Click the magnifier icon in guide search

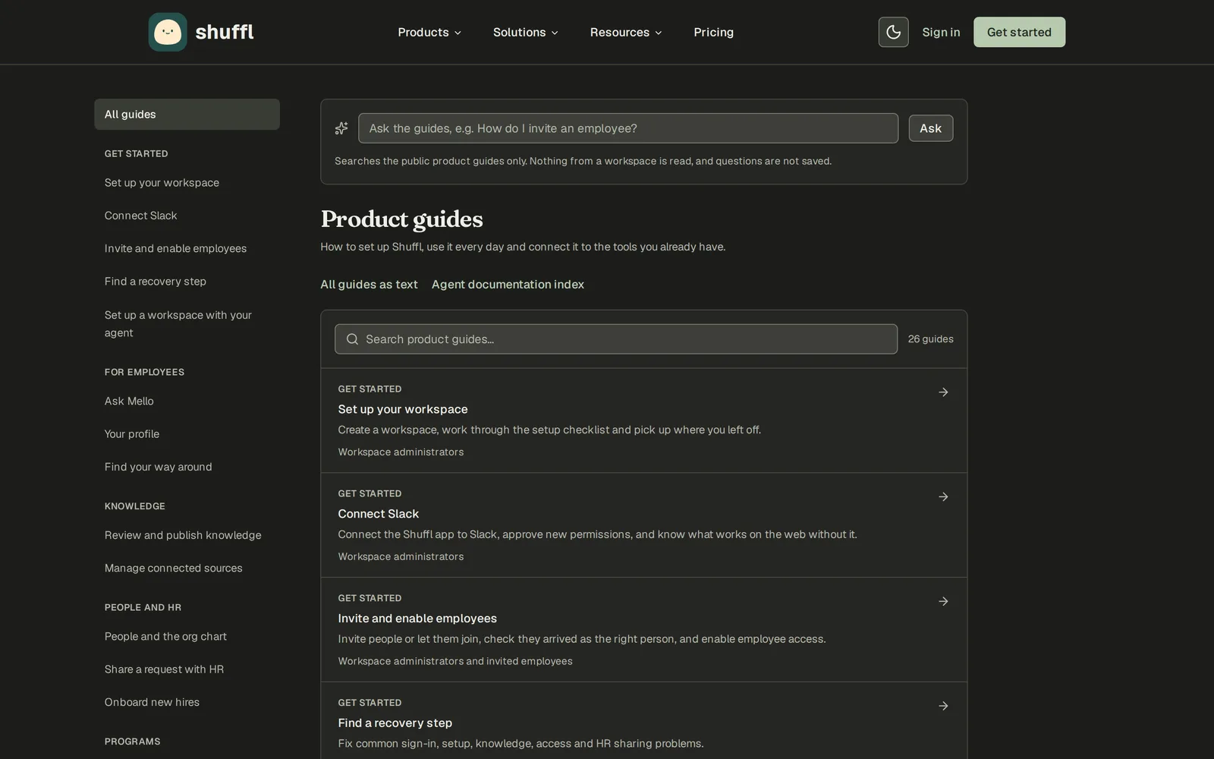click(x=352, y=339)
